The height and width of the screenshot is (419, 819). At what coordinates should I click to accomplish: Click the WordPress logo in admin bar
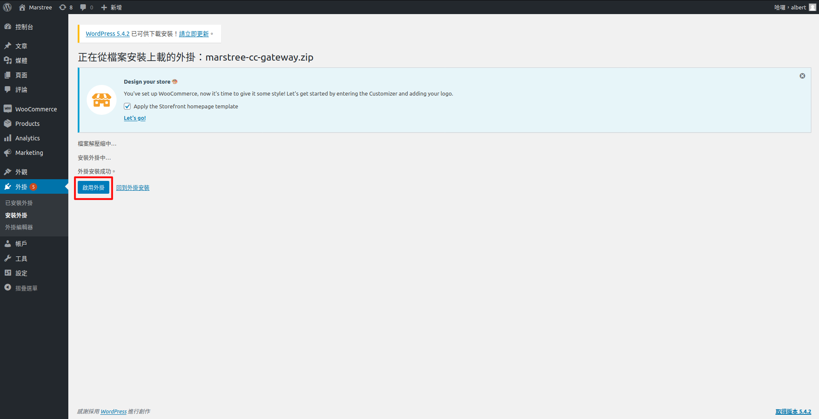(7, 7)
